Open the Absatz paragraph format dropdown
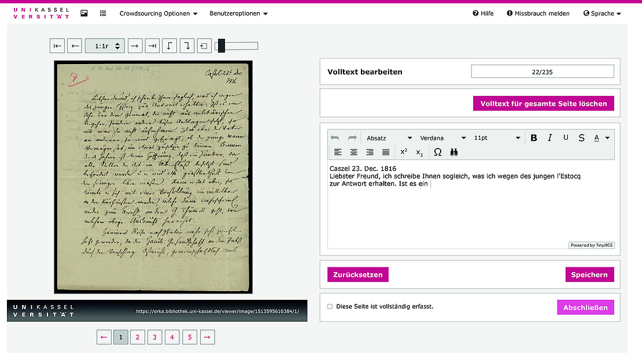 coord(389,138)
